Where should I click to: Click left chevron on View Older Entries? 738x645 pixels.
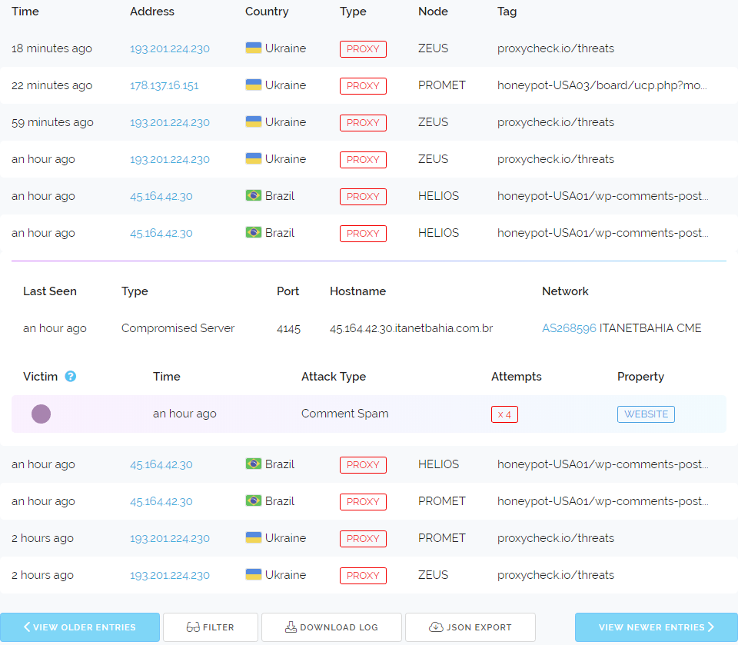[27, 627]
